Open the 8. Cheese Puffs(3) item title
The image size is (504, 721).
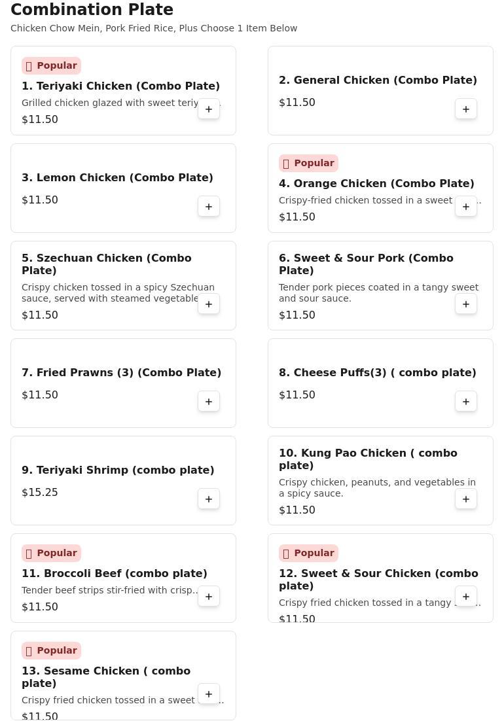click(378, 372)
